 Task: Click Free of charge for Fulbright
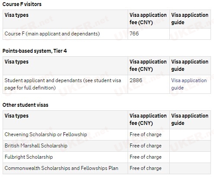(x=145, y=157)
